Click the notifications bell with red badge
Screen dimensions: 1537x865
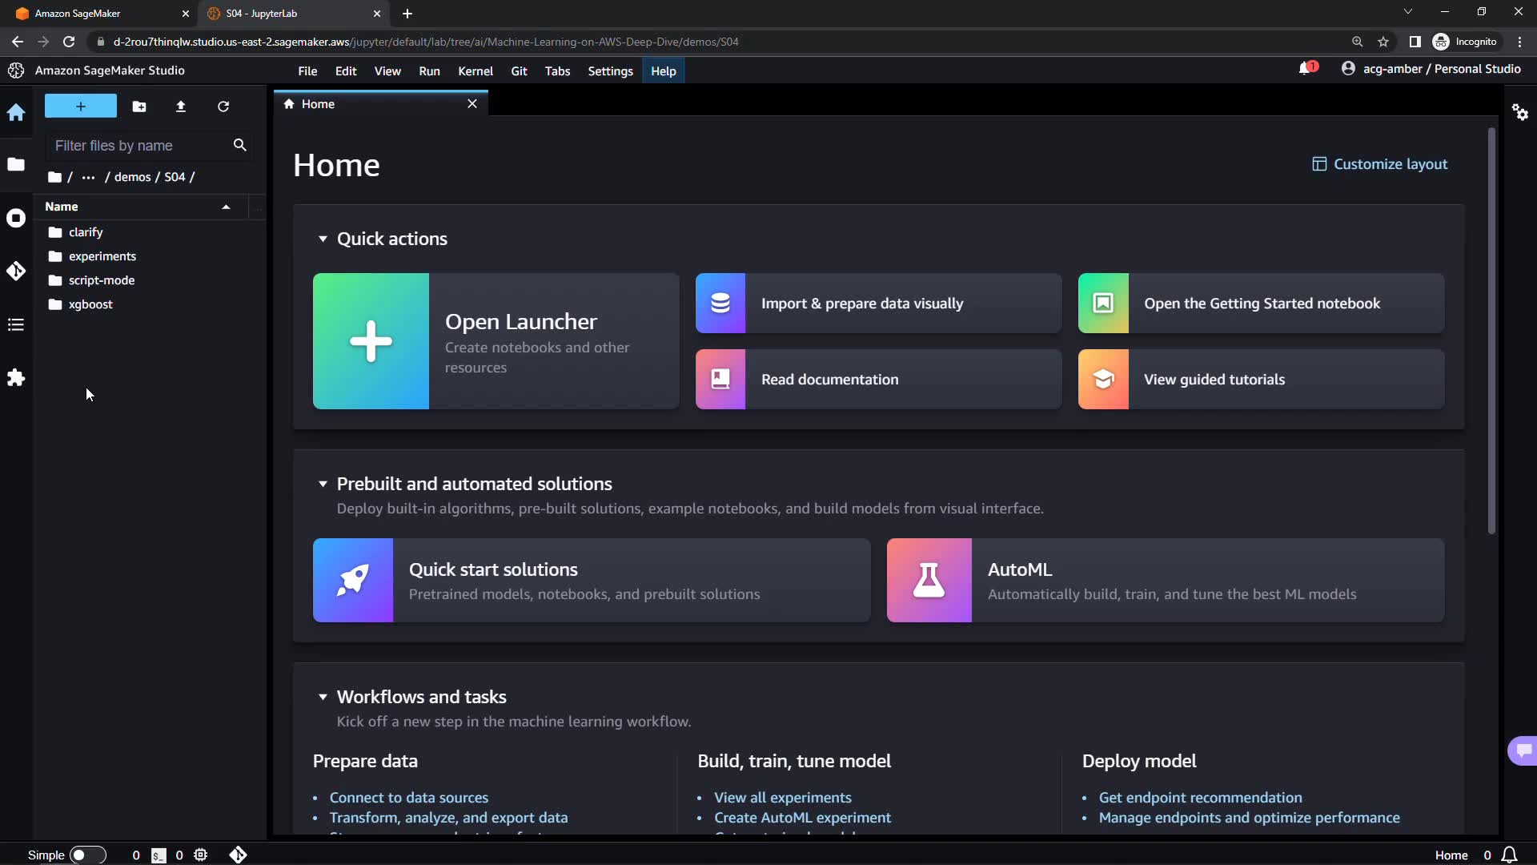click(1306, 69)
